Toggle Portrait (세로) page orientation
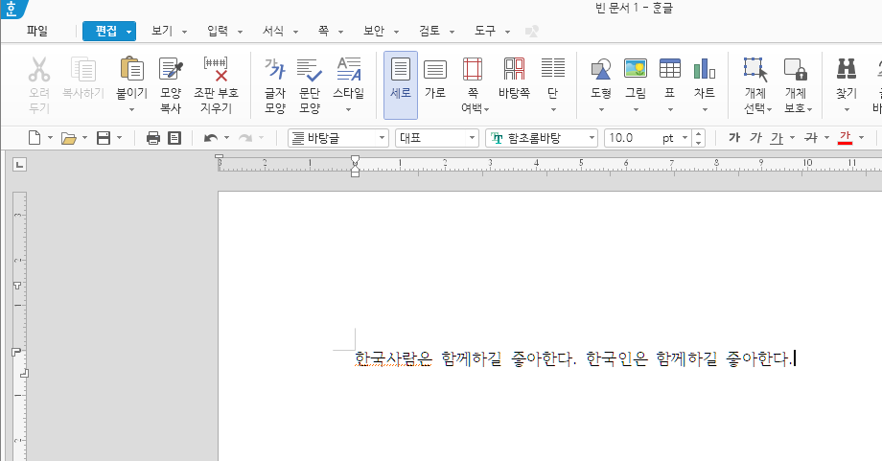The height and width of the screenshot is (461, 882). point(401,85)
